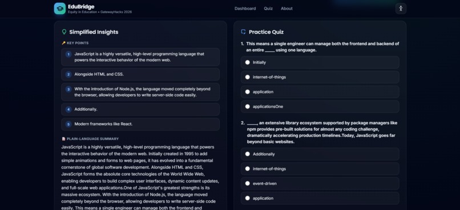The width and height of the screenshot is (460, 210).
Task: Click the EduBridge brand name
Action: pos(81,6)
